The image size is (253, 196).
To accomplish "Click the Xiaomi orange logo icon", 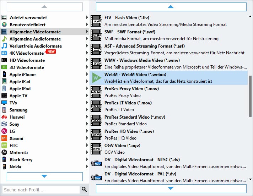I will [4, 138].
